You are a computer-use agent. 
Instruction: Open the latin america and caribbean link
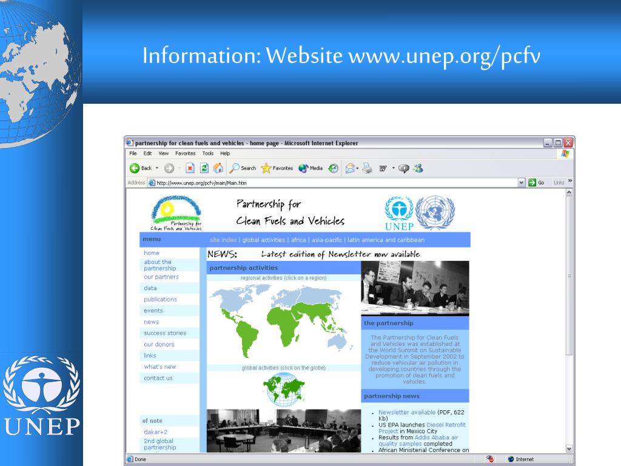point(386,240)
